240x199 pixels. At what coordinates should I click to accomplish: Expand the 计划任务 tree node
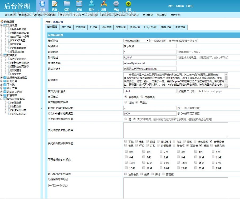[x=1, y=81]
